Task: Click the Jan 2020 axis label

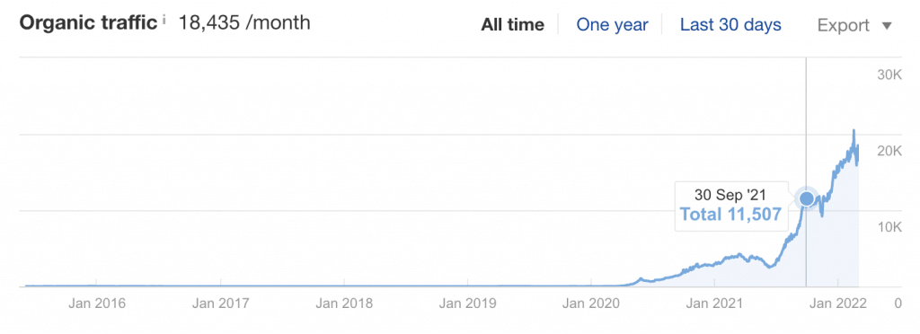Action: (x=591, y=303)
